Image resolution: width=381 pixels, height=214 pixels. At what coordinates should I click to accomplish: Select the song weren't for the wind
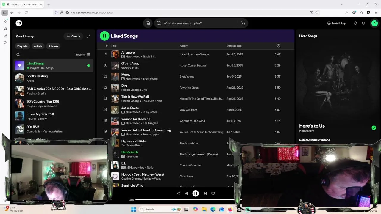pos(136,119)
